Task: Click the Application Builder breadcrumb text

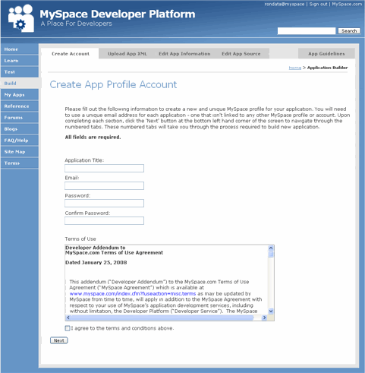Action: click(x=327, y=68)
